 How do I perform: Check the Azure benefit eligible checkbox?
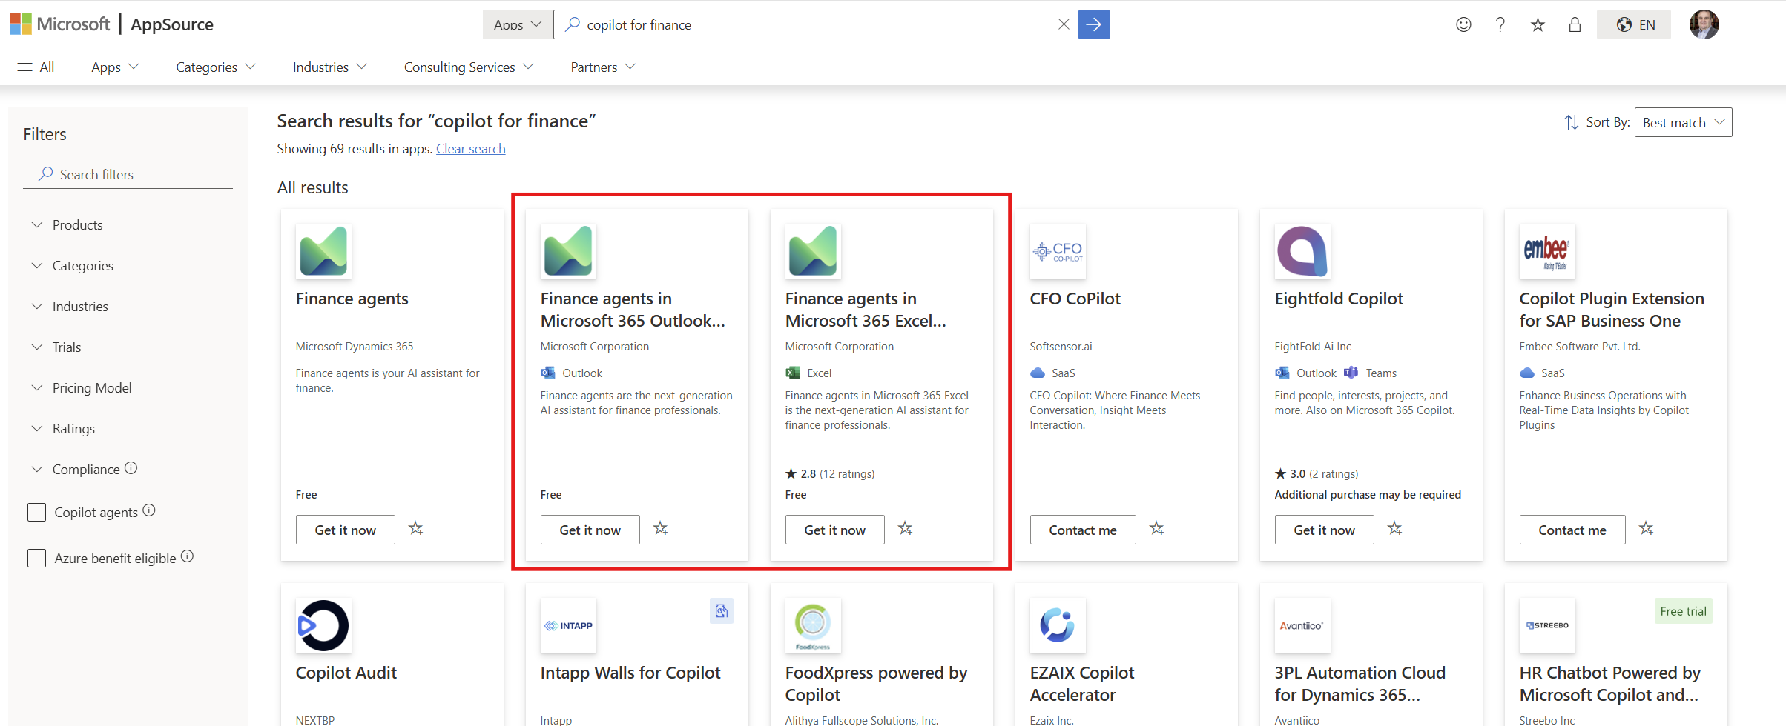(36, 558)
